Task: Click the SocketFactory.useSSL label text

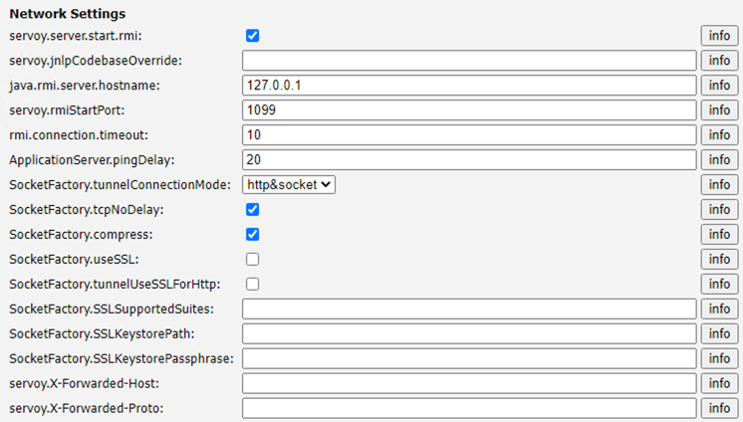Action: [74, 260]
